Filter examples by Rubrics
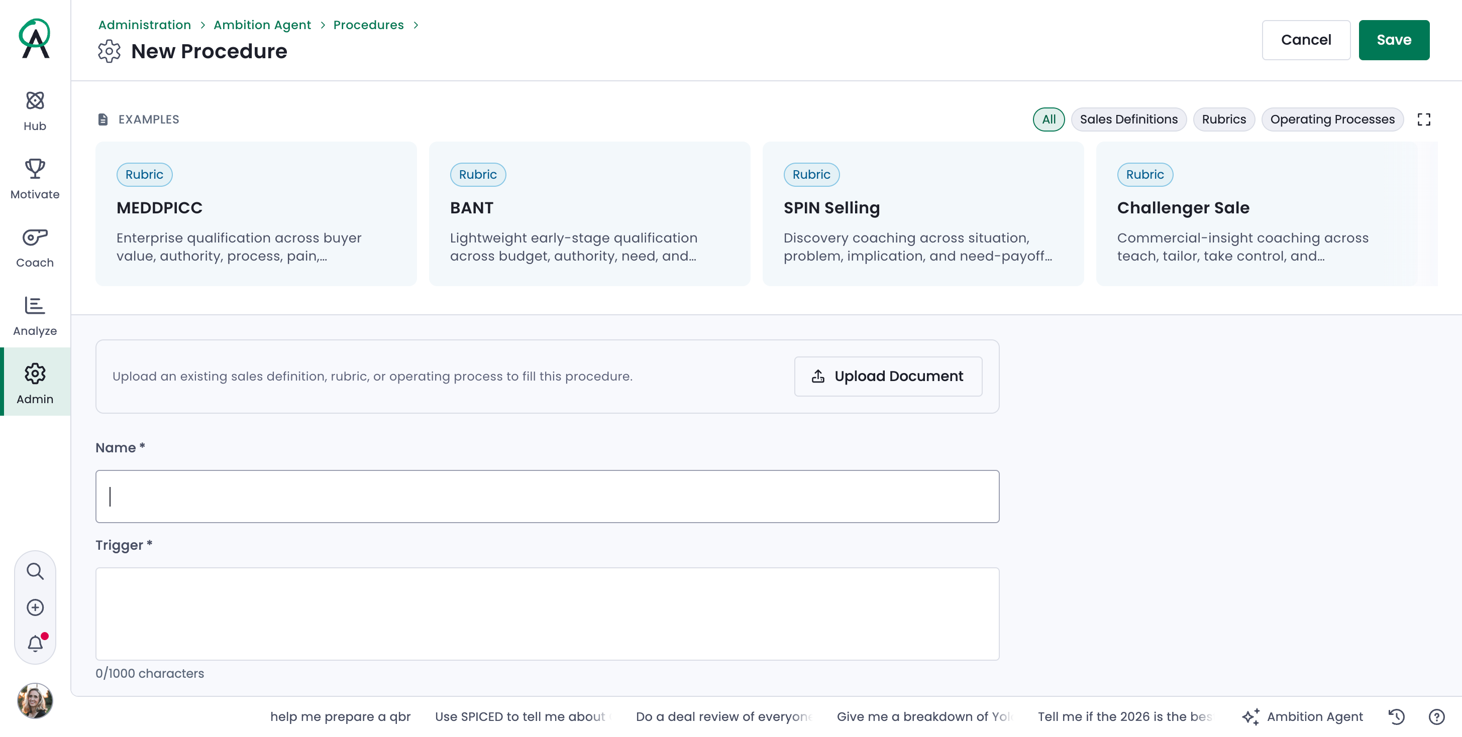 tap(1224, 119)
